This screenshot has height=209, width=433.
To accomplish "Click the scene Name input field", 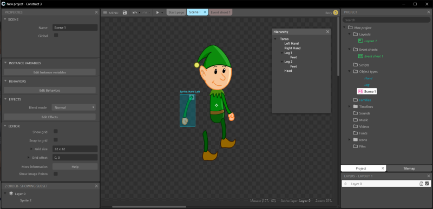I will pos(75,28).
